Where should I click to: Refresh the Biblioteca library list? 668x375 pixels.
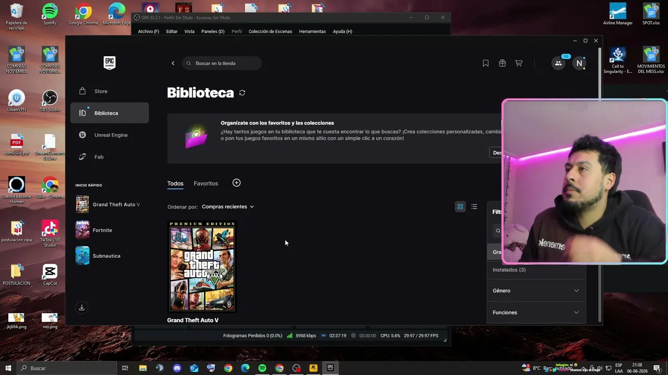[x=242, y=93]
